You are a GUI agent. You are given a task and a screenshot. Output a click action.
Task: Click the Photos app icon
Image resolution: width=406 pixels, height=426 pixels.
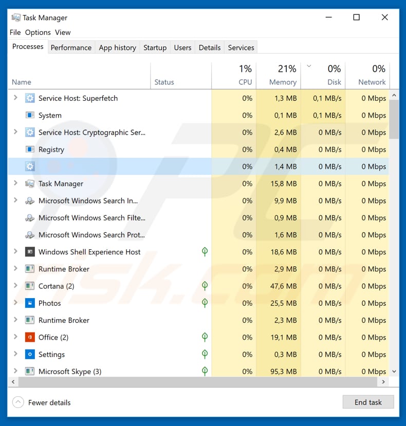[30, 303]
